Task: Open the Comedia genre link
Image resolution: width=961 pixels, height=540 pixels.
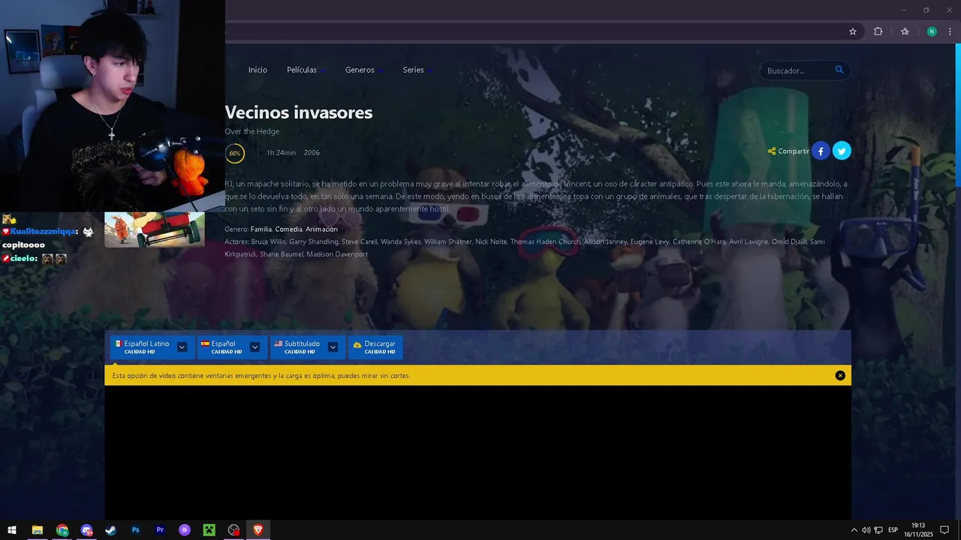Action: pos(288,229)
